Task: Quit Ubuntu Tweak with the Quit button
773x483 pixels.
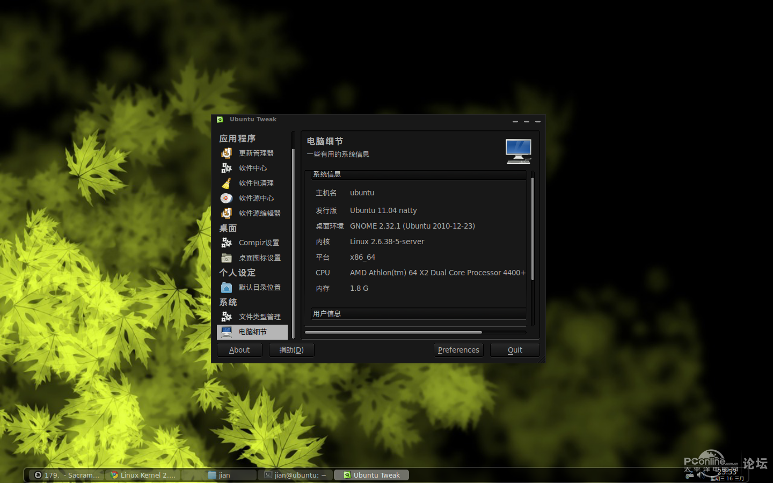Action: 515,350
